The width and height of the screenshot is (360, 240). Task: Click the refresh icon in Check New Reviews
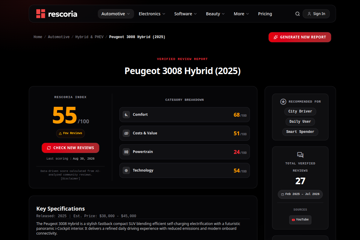49,148
